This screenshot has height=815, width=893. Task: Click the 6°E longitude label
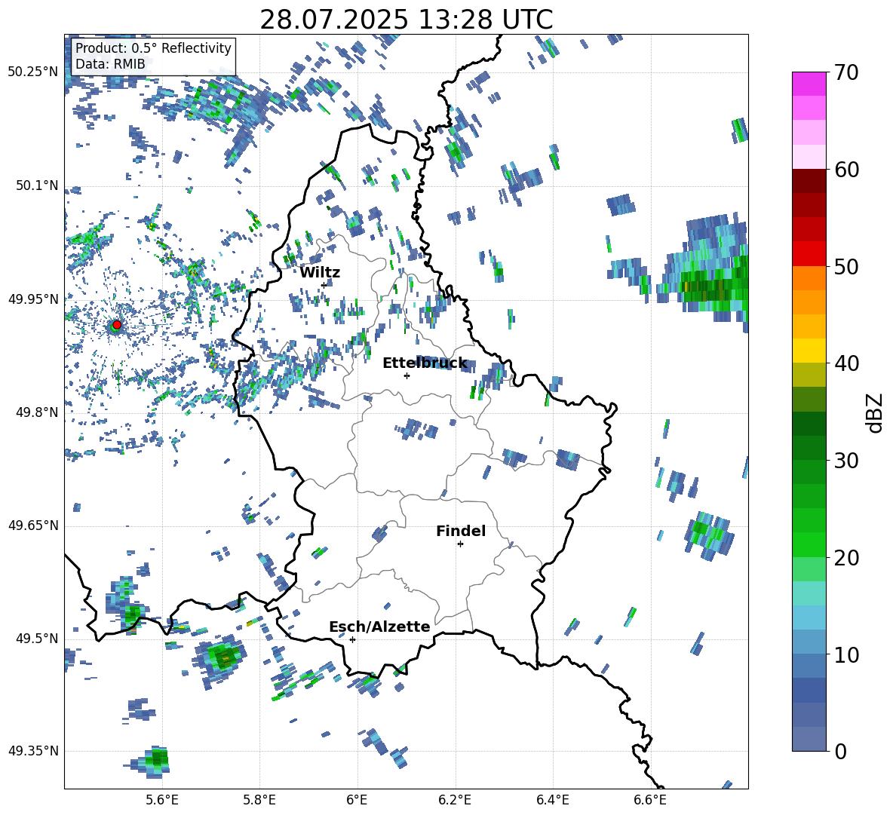pyautogui.click(x=357, y=800)
